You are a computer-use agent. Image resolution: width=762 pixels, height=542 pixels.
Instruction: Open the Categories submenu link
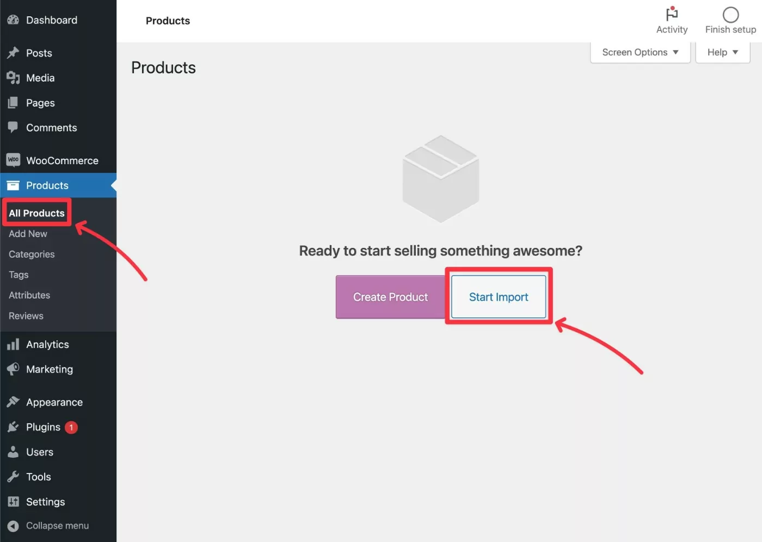[x=32, y=254]
